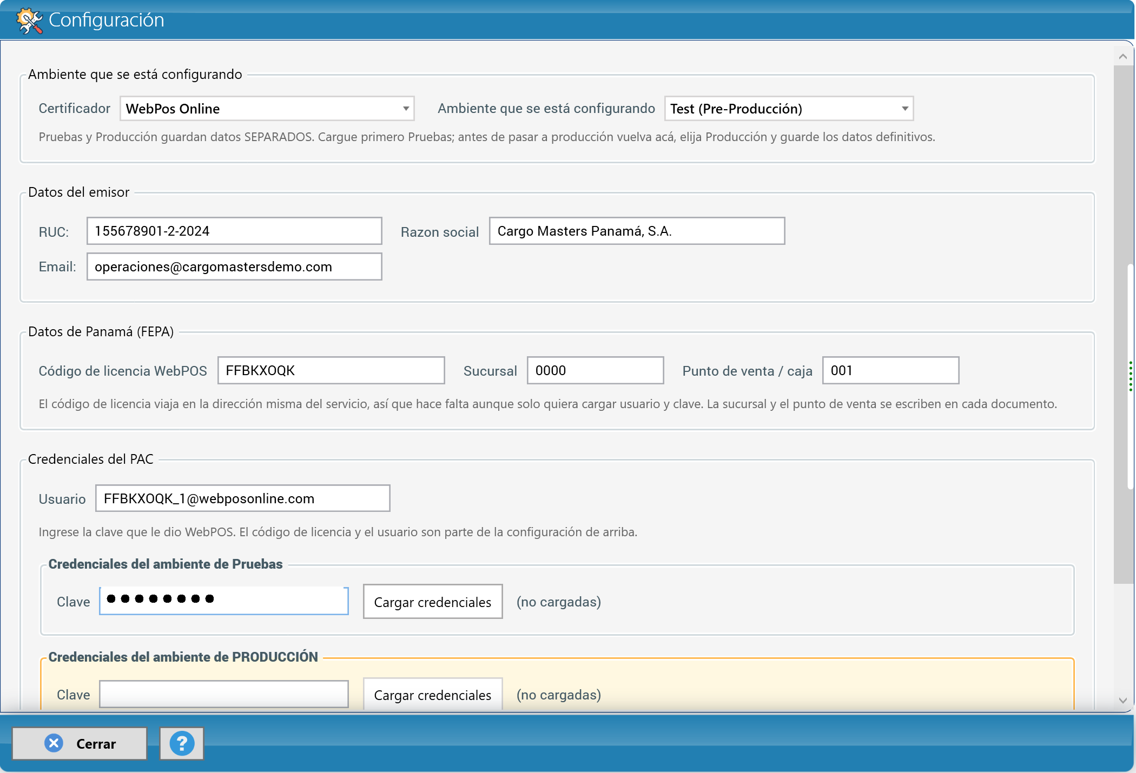This screenshot has height=773, width=1136.
Task: Click the scroll up arrow of the scrollbar
Action: pos(1123,57)
